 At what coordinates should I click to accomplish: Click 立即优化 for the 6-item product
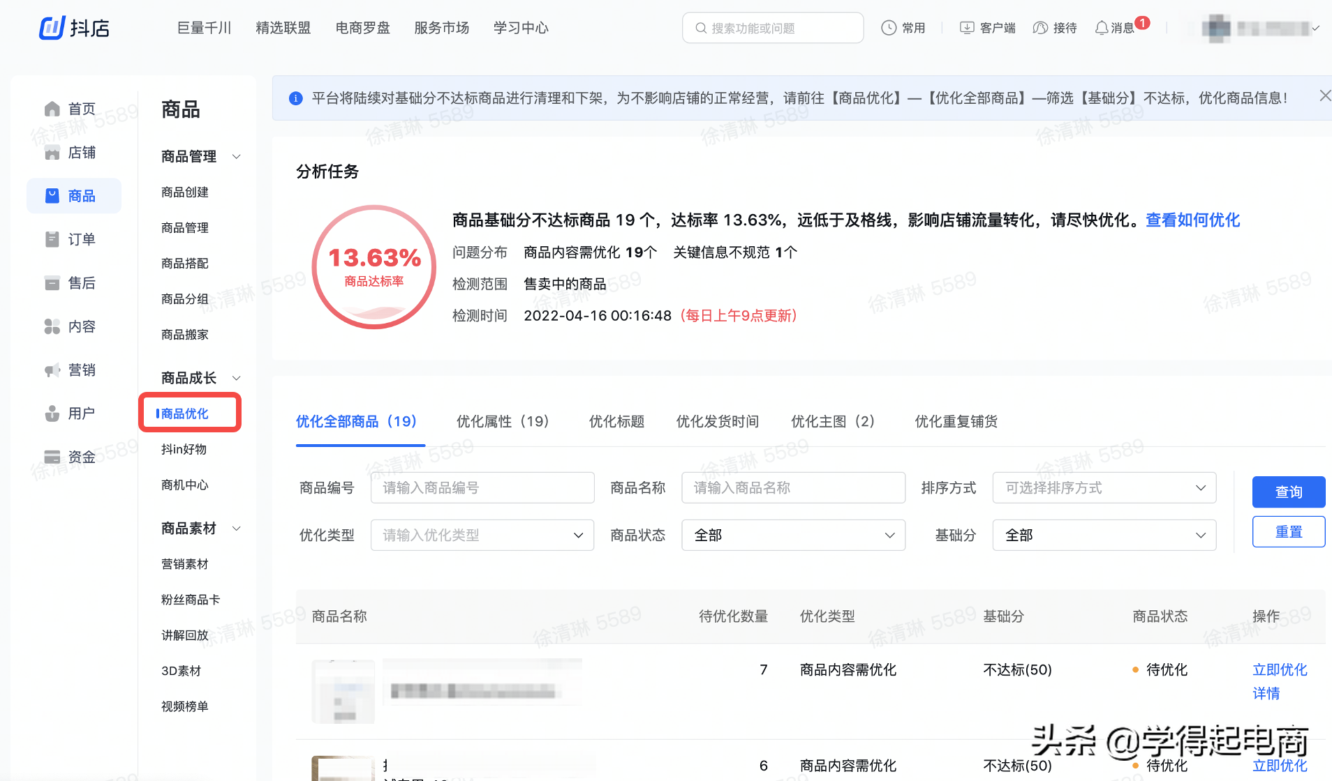click(1280, 766)
